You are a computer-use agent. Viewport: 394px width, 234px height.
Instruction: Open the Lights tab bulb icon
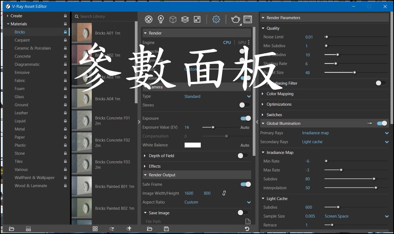pyautogui.click(x=161, y=19)
